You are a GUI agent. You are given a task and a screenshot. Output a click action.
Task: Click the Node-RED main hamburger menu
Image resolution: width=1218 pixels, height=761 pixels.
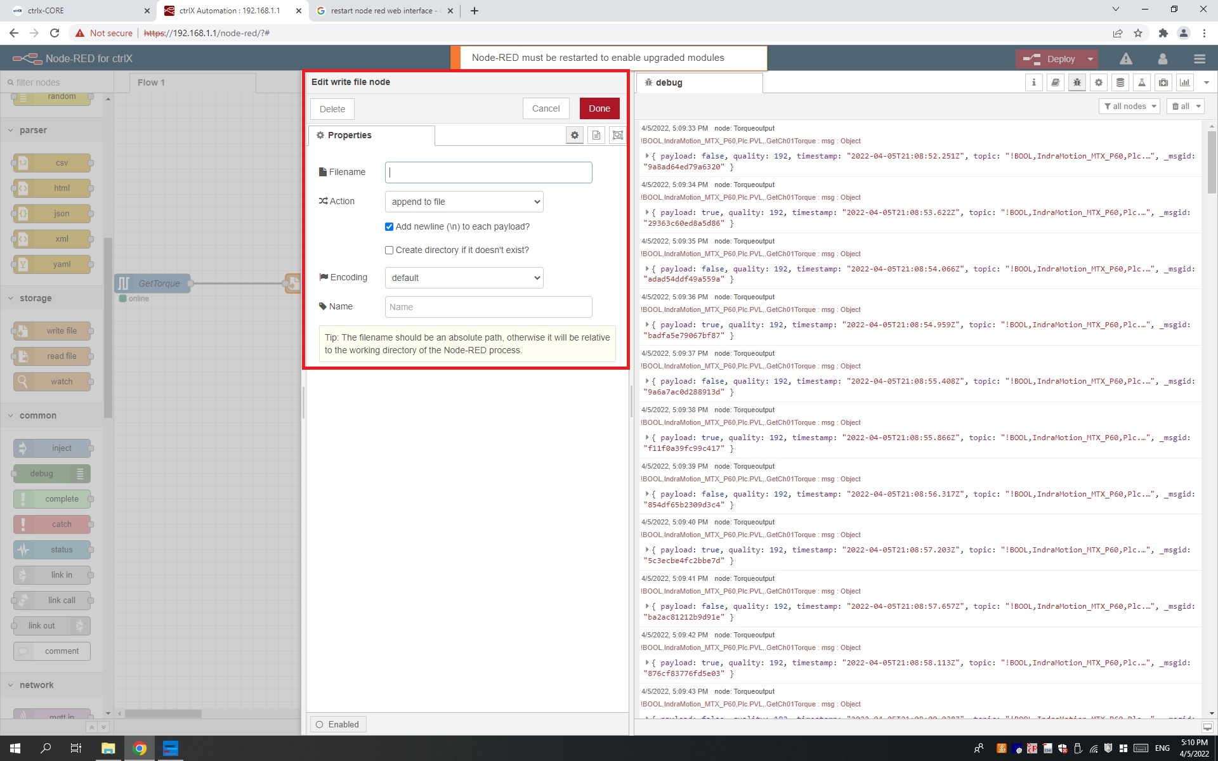1199,58
